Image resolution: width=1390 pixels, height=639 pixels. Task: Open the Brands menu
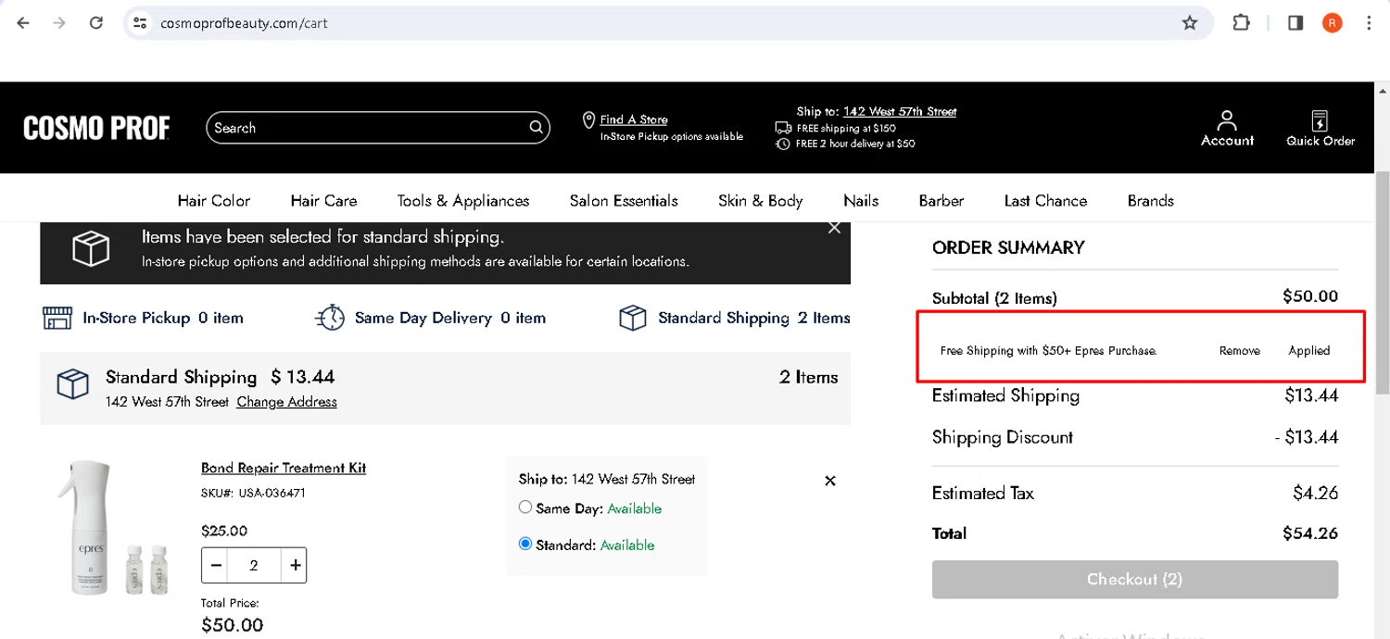tap(1151, 201)
